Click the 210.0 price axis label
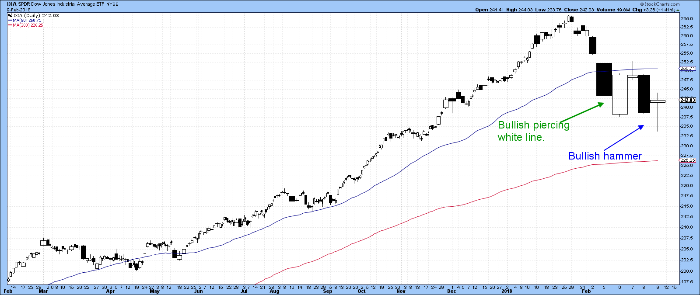This screenshot has width=700, height=295. click(686, 227)
